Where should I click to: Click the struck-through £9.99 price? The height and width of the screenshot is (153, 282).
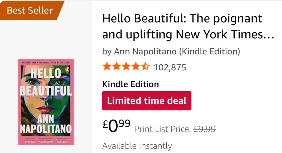[204, 129]
